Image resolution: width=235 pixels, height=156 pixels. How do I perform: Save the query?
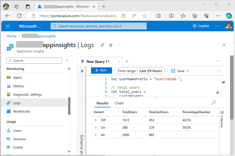(x=178, y=71)
